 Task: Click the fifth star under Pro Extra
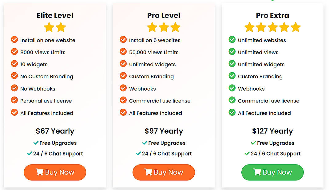(296, 27)
